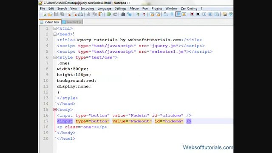
Task: Click the "jquery.js" src value on line 4
Action: tap(165, 46)
